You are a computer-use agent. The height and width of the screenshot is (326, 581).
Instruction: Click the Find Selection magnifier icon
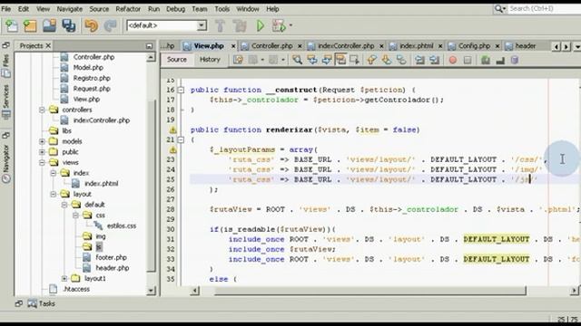pyautogui.click(x=297, y=60)
